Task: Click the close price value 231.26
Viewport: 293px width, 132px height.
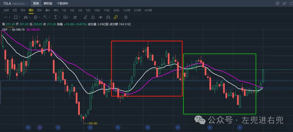Action: pos(51,24)
